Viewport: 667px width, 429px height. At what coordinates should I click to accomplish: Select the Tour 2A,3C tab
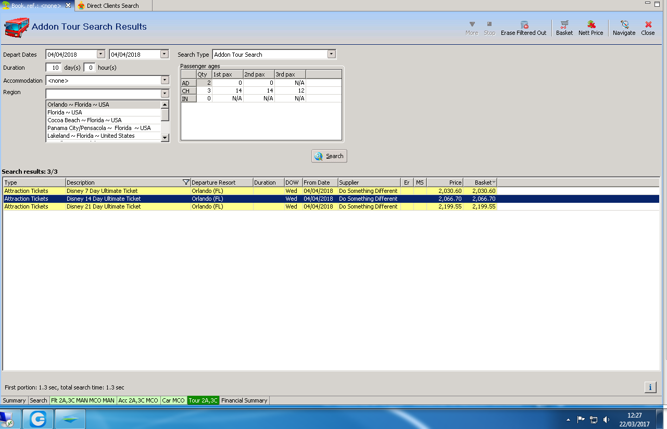pyautogui.click(x=203, y=400)
